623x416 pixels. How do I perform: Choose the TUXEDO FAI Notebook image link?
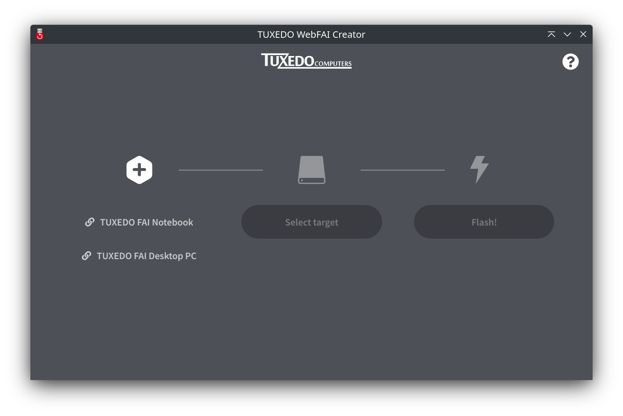pos(139,222)
